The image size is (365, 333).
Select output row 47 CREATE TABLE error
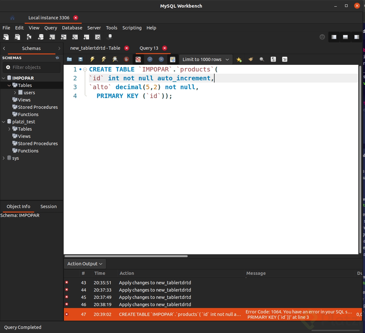coord(213,314)
